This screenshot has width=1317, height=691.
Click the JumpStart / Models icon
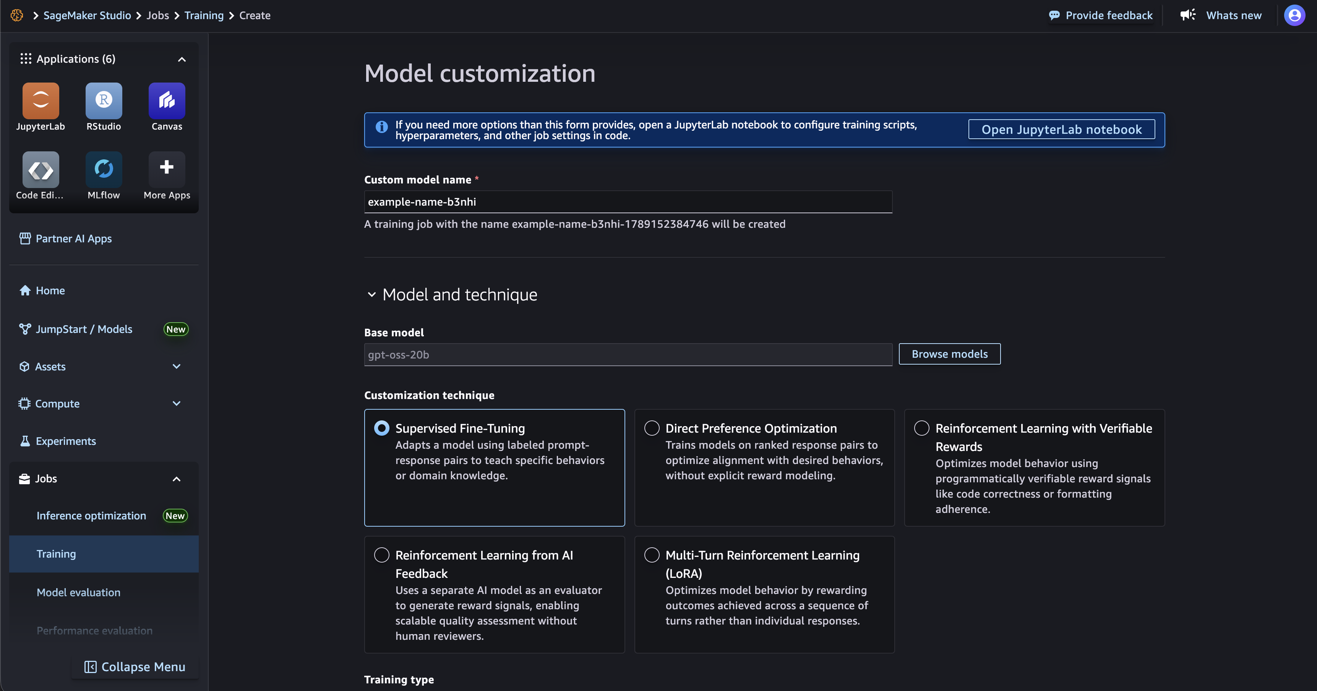[x=25, y=329]
